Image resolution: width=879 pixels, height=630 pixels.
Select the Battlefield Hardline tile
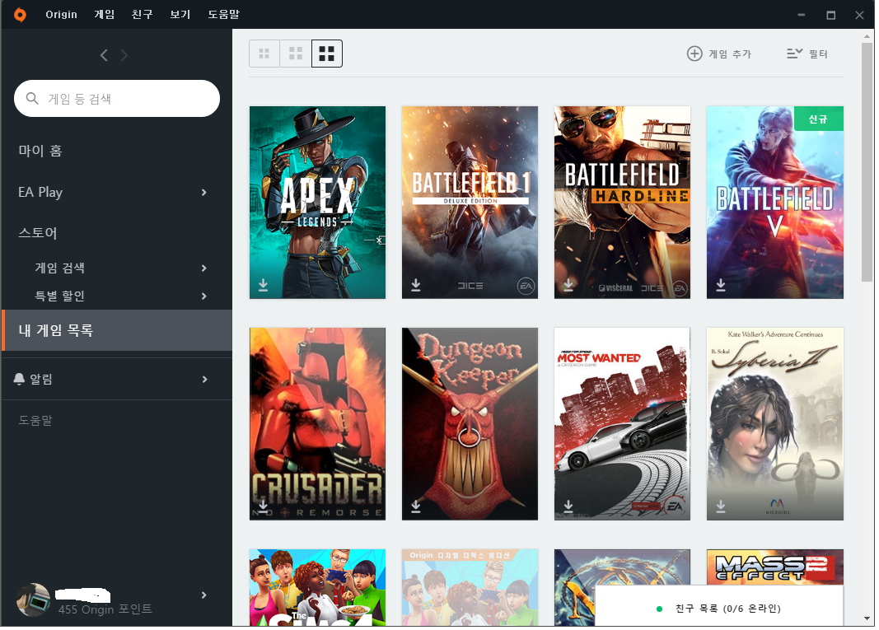pyautogui.click(x=622, y=203)
